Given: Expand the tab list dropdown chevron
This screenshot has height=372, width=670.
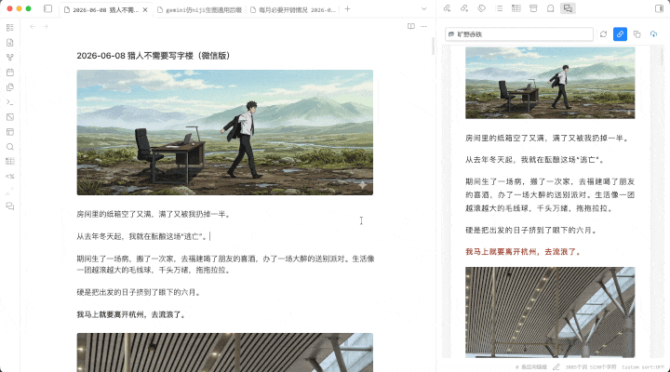Looking at the screenshot, I should click(424, 9).
